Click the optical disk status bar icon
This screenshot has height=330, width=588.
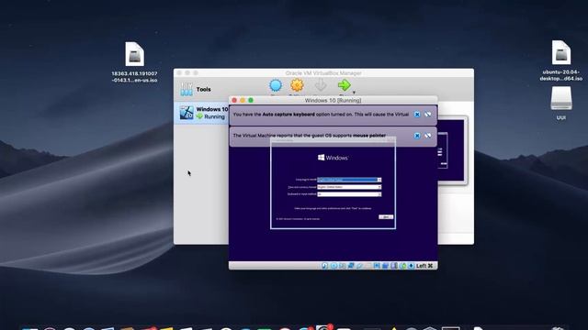point(334,266)
